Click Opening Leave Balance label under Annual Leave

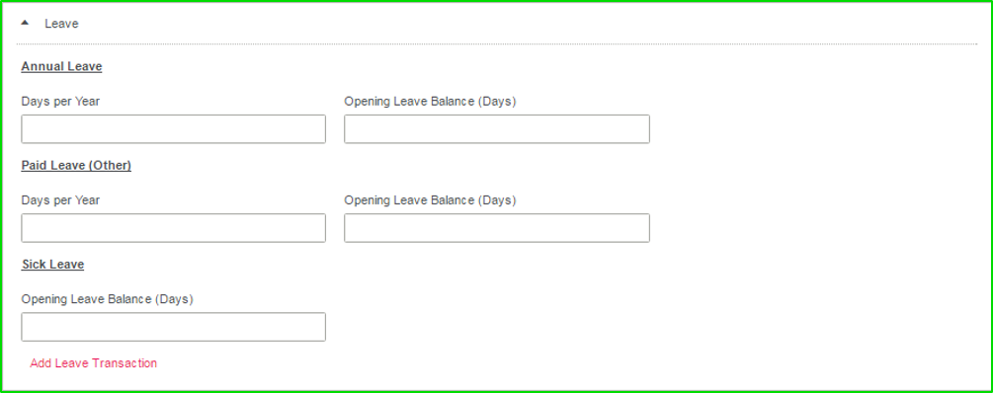tap(431, 102)
